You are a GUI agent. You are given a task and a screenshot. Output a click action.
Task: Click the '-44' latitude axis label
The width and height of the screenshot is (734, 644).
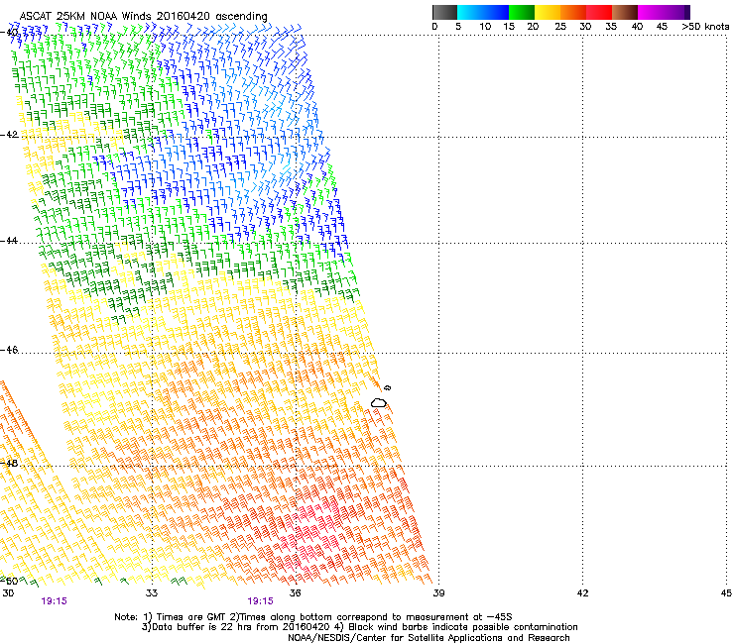pyautogui.click(x=9, y=241)
